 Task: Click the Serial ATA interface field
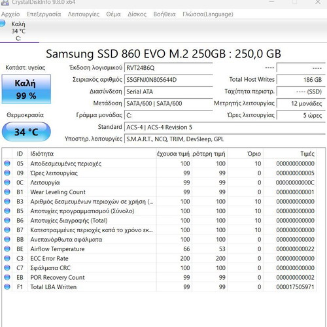(168, 92)
